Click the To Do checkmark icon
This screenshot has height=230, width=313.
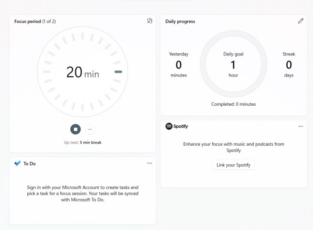[18, 163]
